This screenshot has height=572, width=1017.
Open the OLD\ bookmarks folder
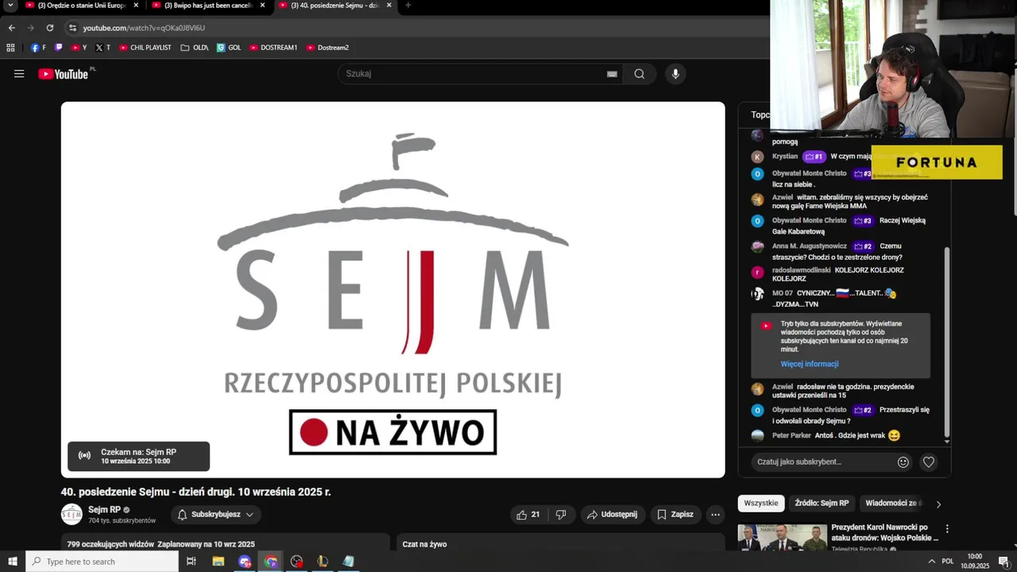pyautogui.click(x=195, y=48)
